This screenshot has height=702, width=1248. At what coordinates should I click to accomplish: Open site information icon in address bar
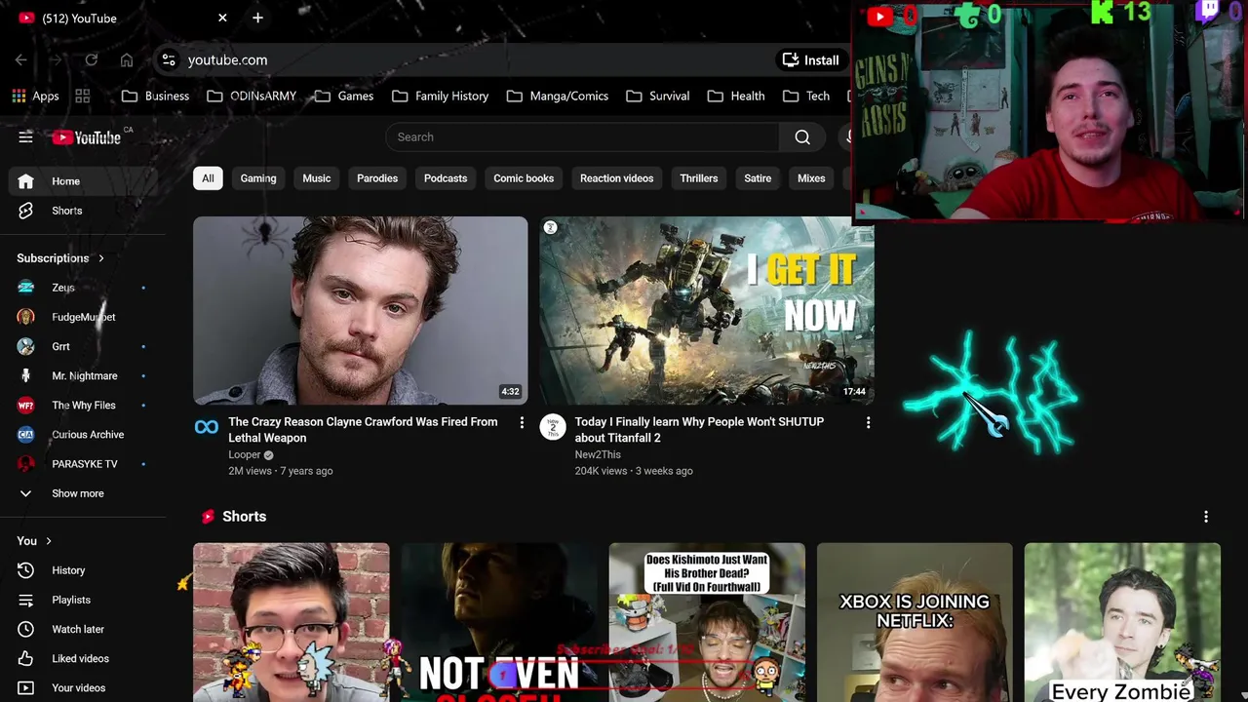click(x=169, y=60)
